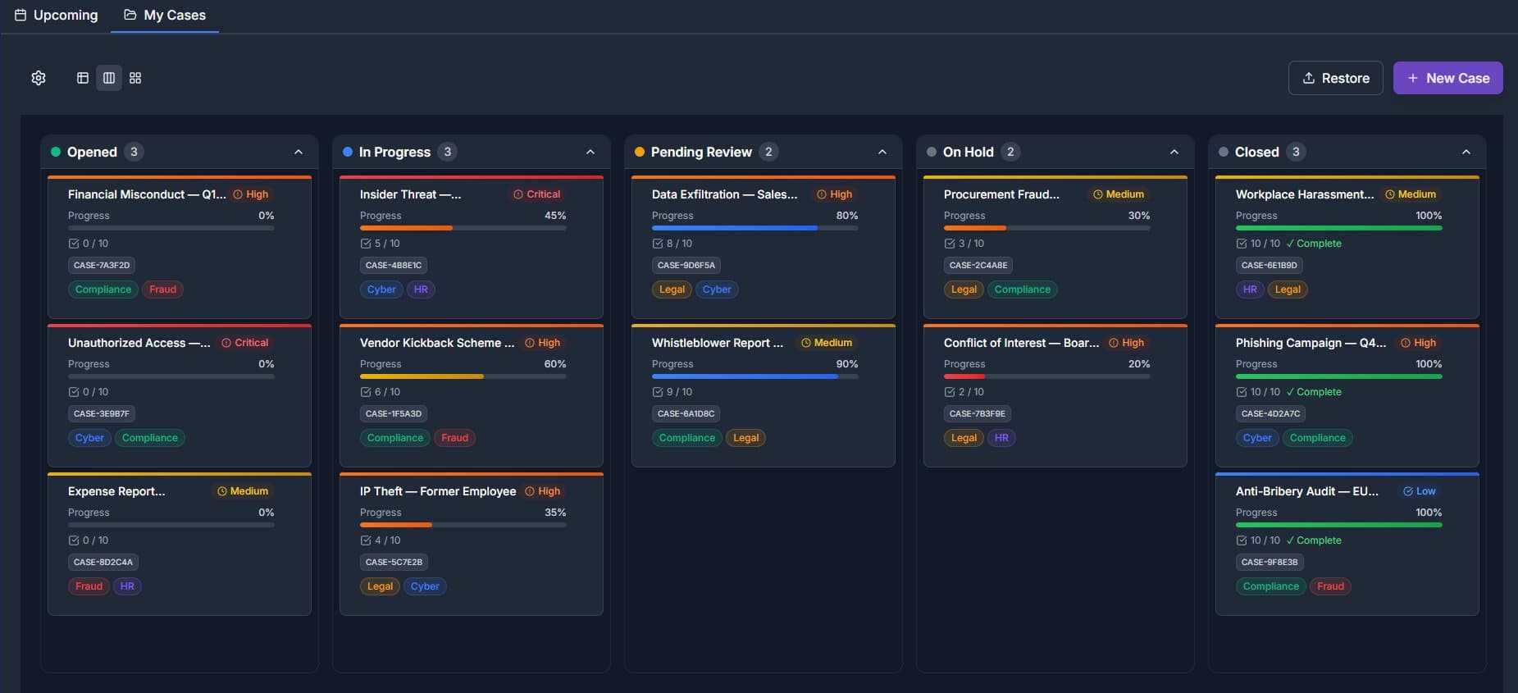1518x693 pixels.
Task: Click the checklist icon on Procurement Fraud card
Action: coord(950,244)
